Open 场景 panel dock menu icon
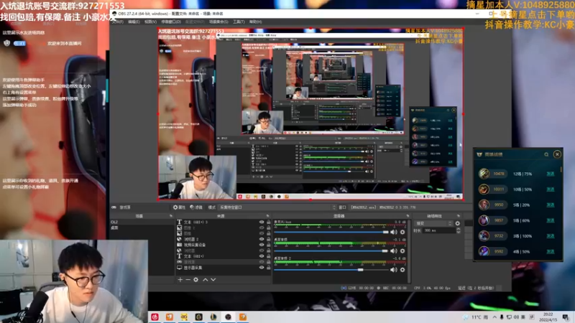Viewport: 575px width, 323px height. coord(171,216)
